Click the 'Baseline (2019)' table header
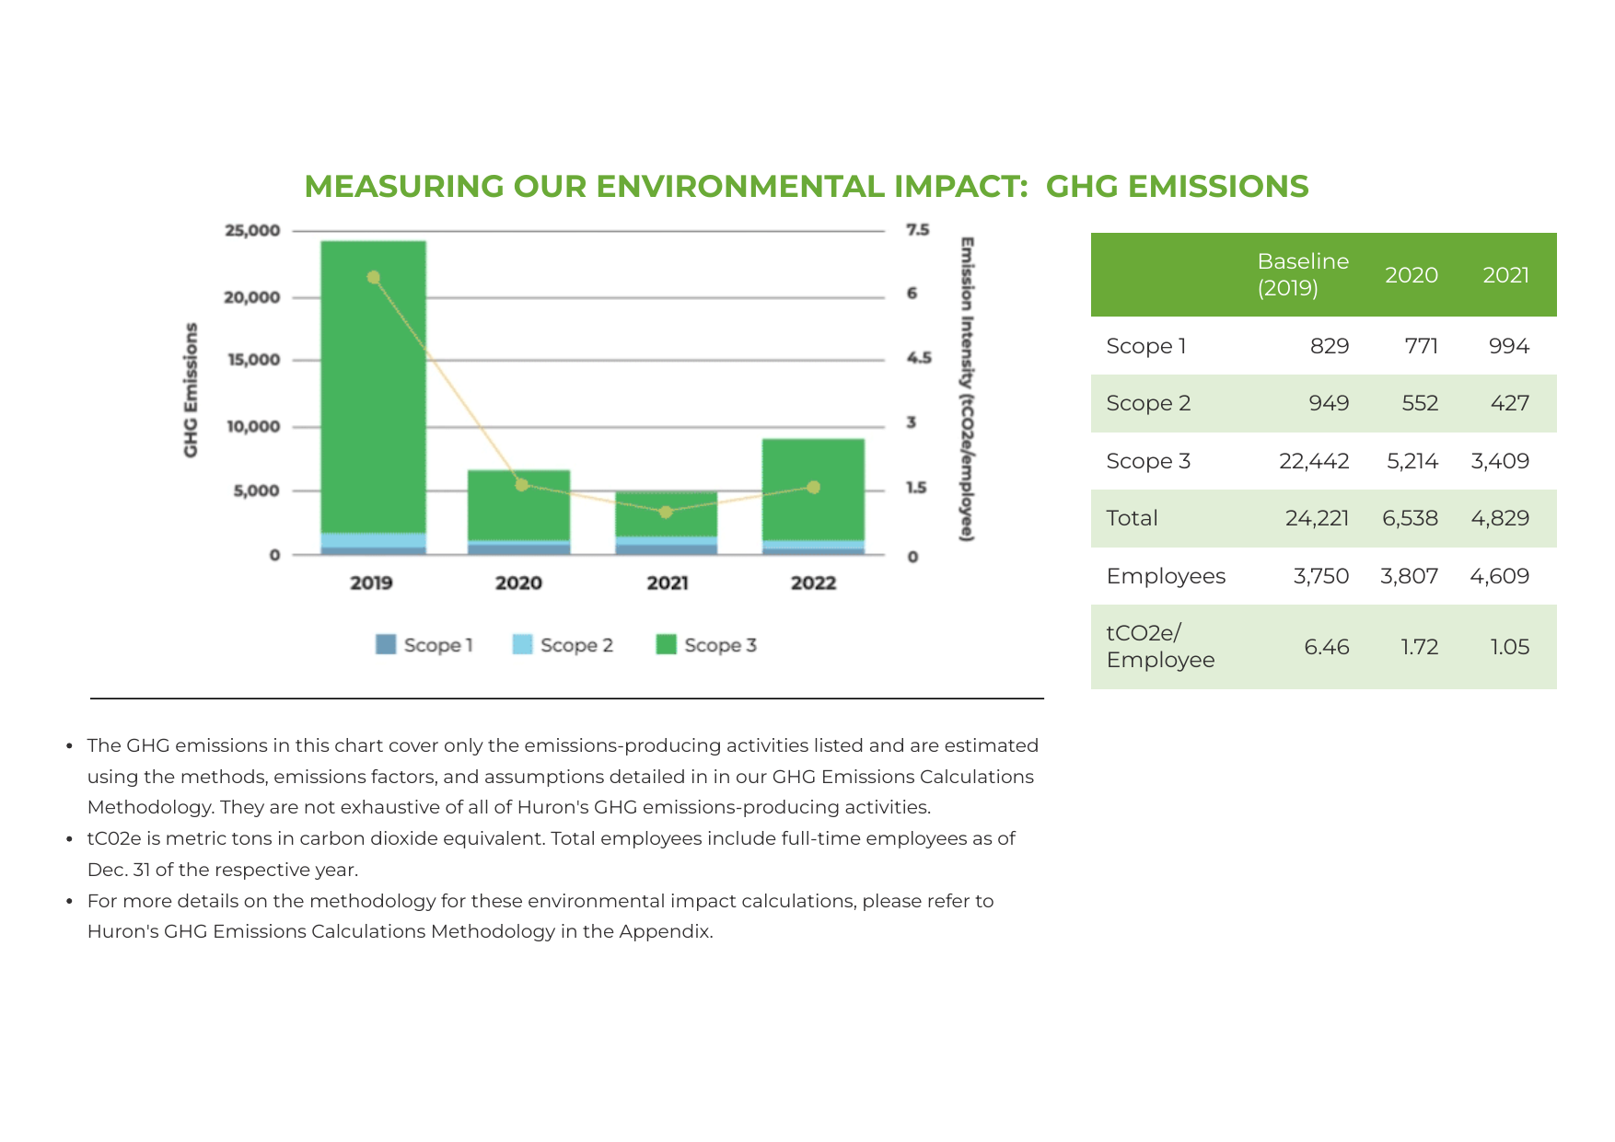 point(1303,274)
